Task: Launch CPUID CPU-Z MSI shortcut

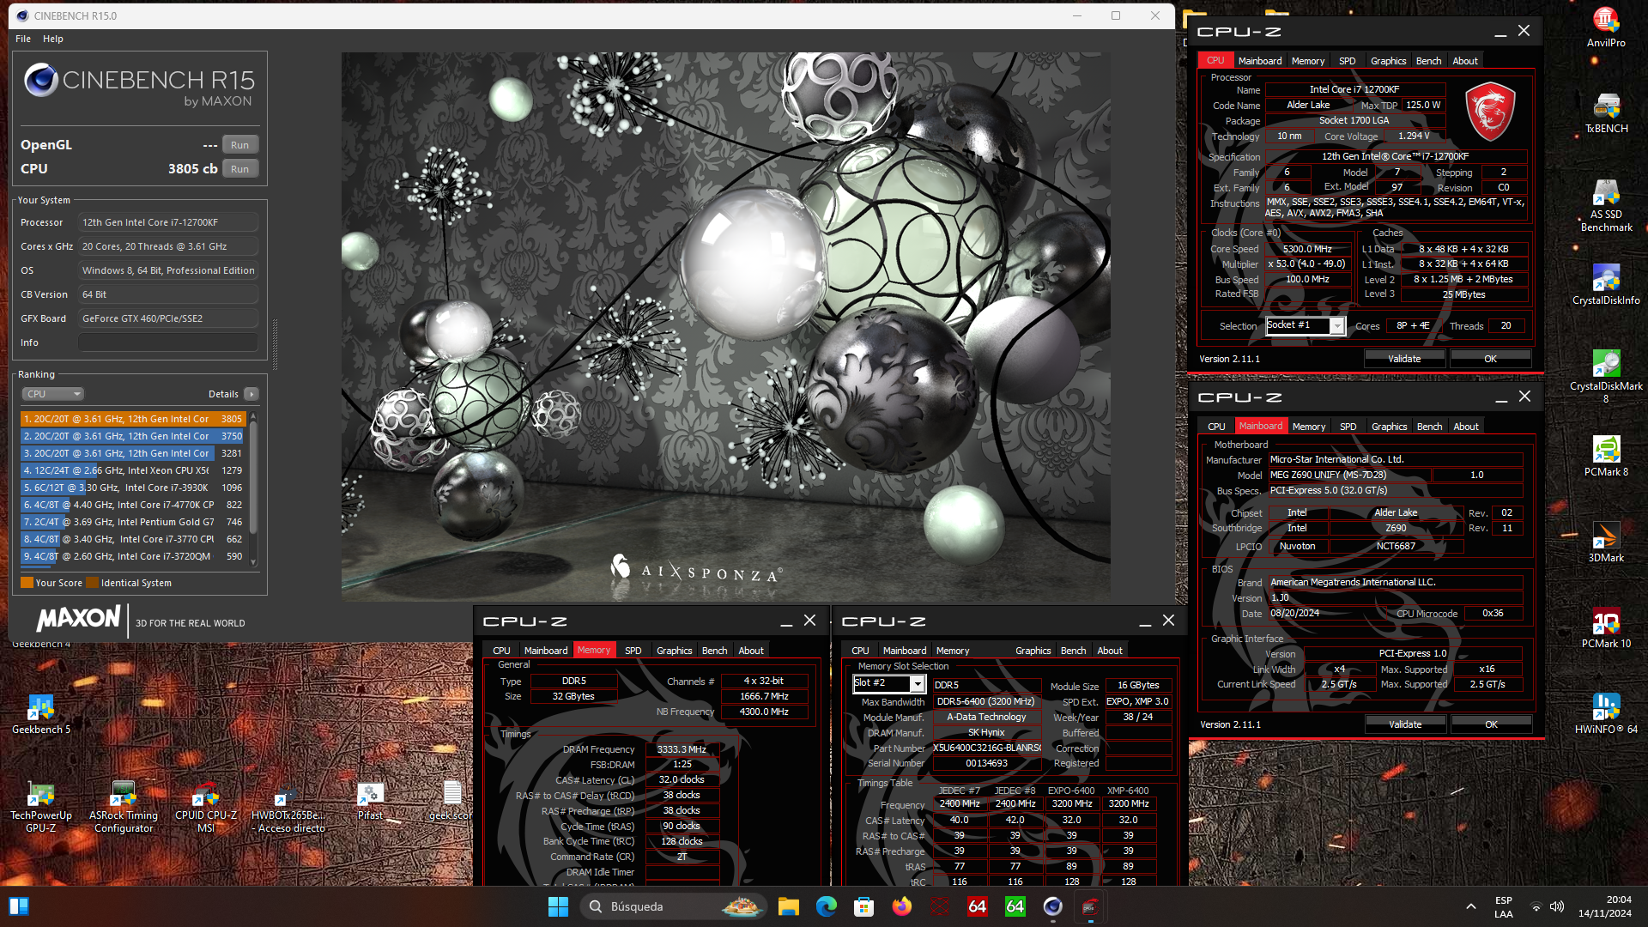Action: 206,806
